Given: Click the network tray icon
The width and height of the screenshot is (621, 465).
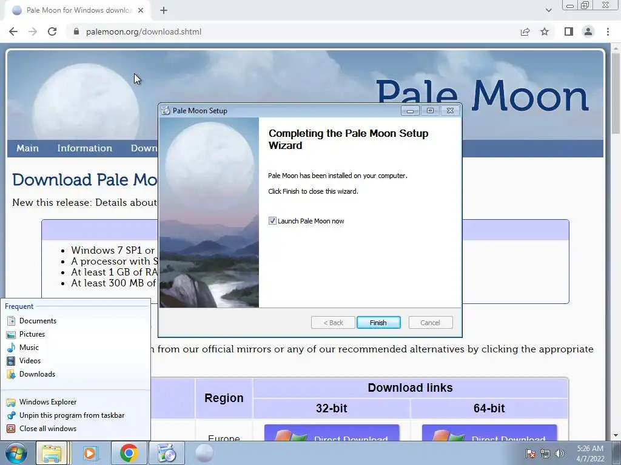Looking at the screenshot, I should (x=545, y=453).
